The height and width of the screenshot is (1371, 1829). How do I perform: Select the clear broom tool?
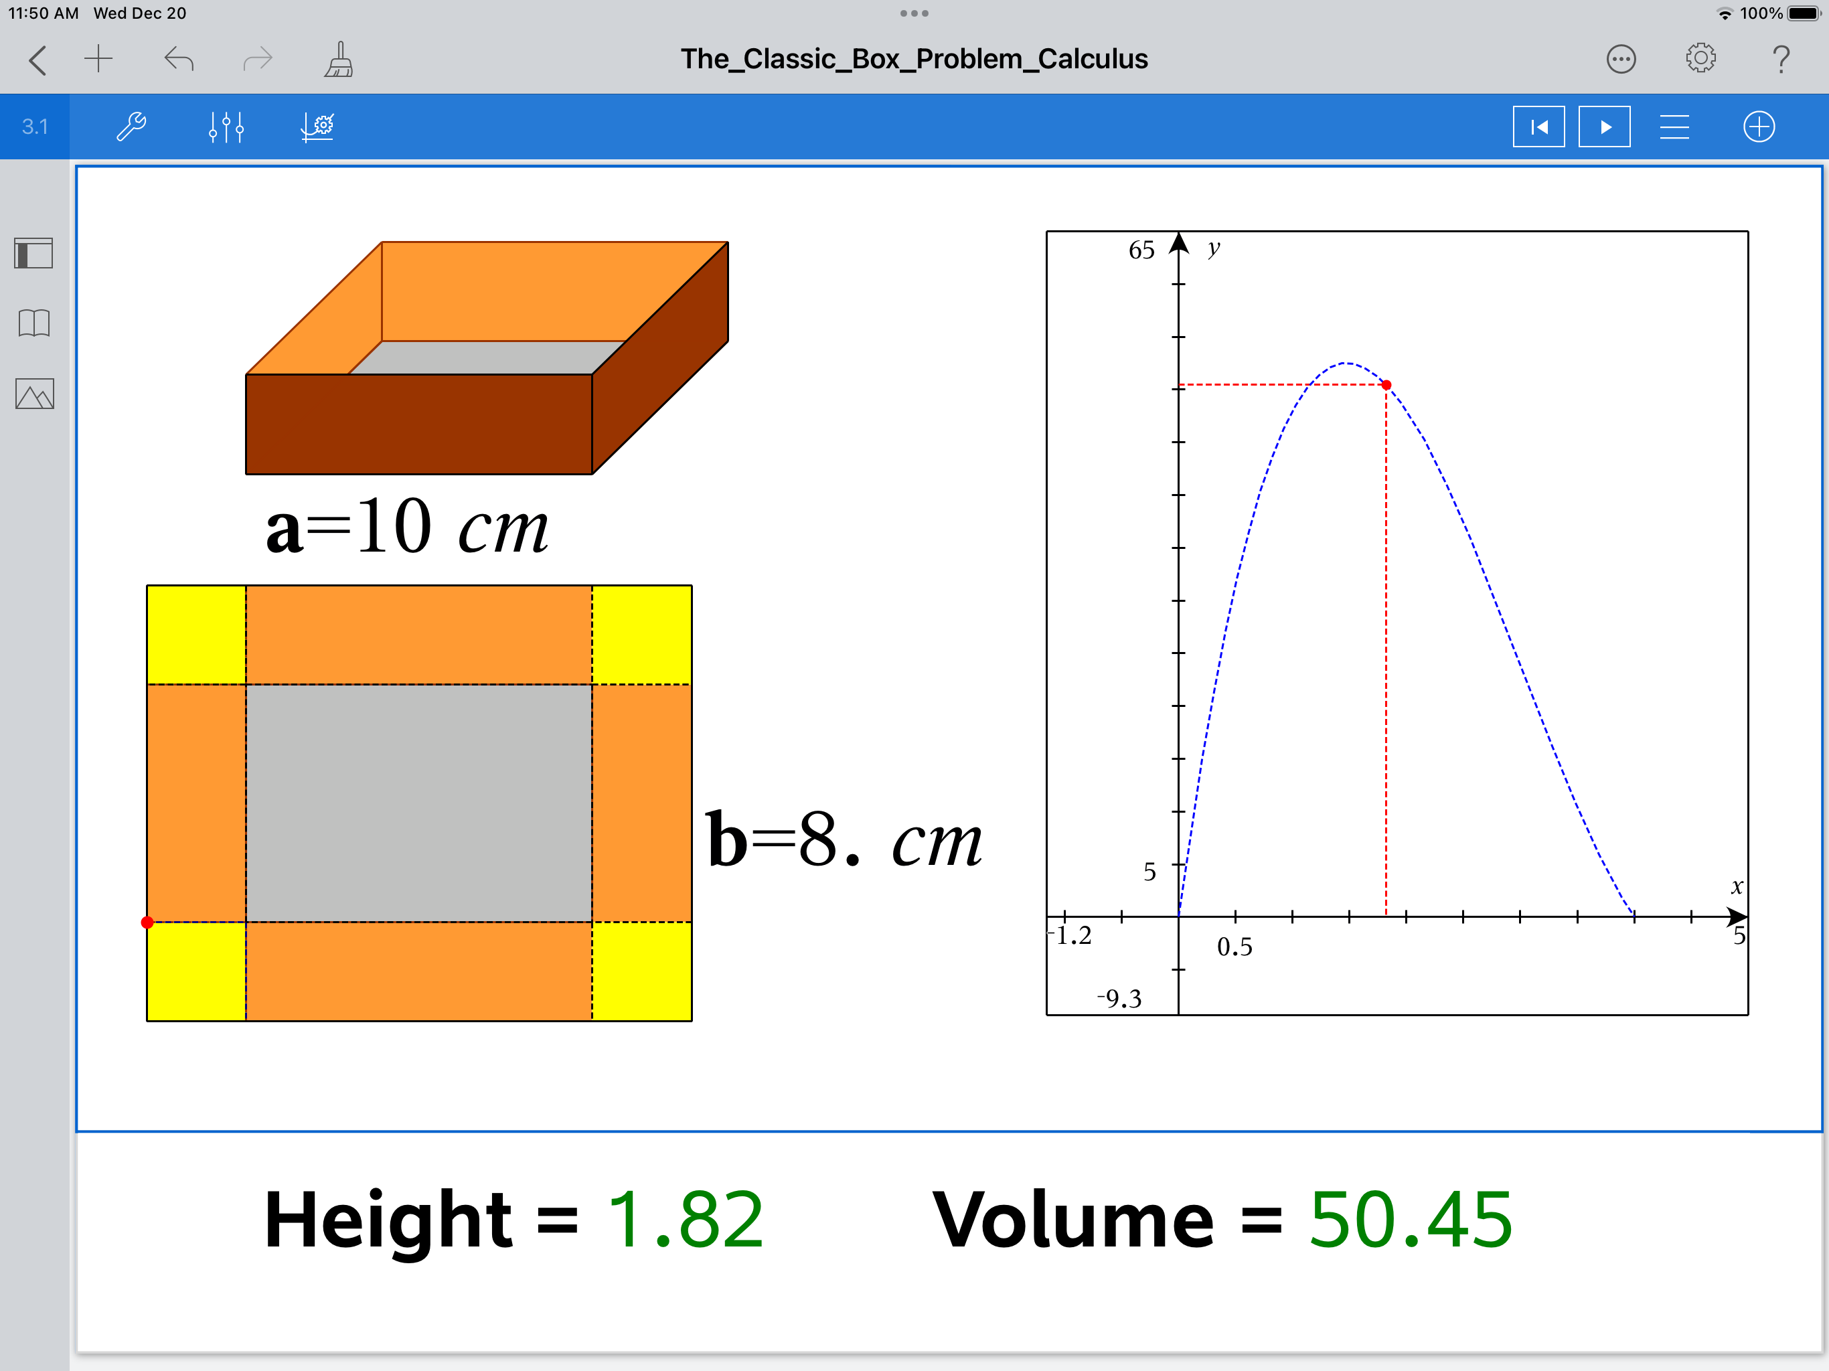point(339,60)
